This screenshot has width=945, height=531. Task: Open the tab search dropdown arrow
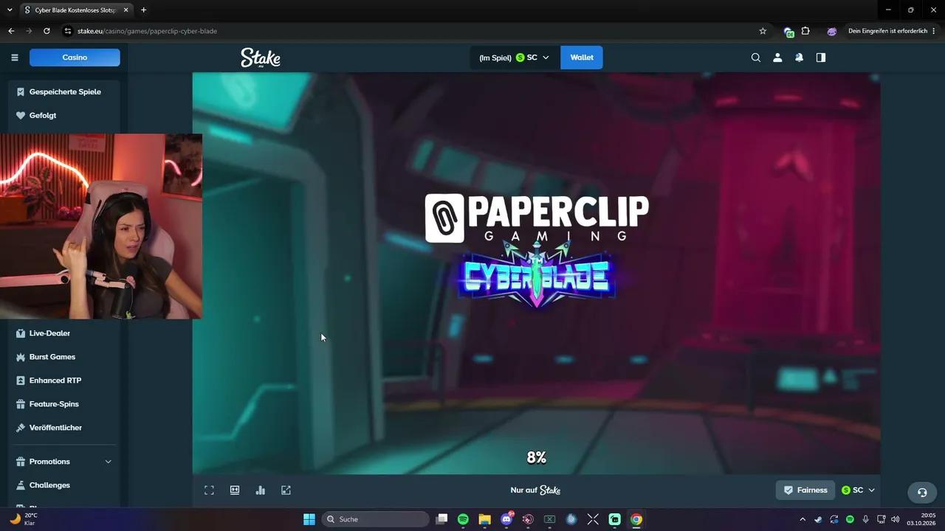tap(10, 10)
